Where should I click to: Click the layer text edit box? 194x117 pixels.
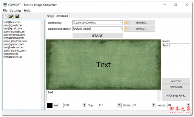tap(102, 95)
